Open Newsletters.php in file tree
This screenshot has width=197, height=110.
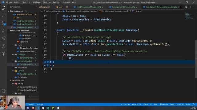pos(29,35)
